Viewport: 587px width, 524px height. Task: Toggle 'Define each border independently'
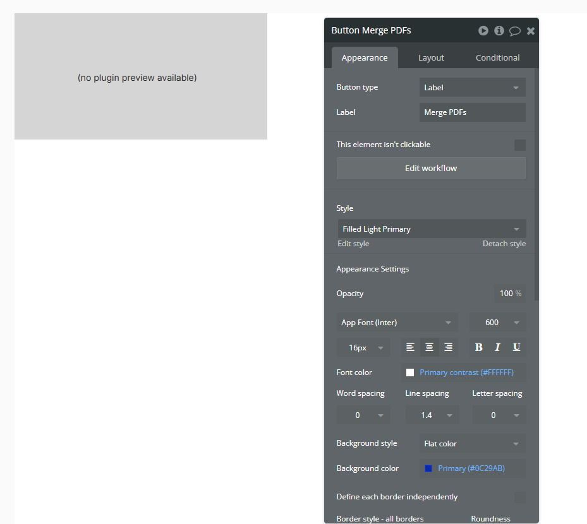pyautogui.click(x=519, y=497)
